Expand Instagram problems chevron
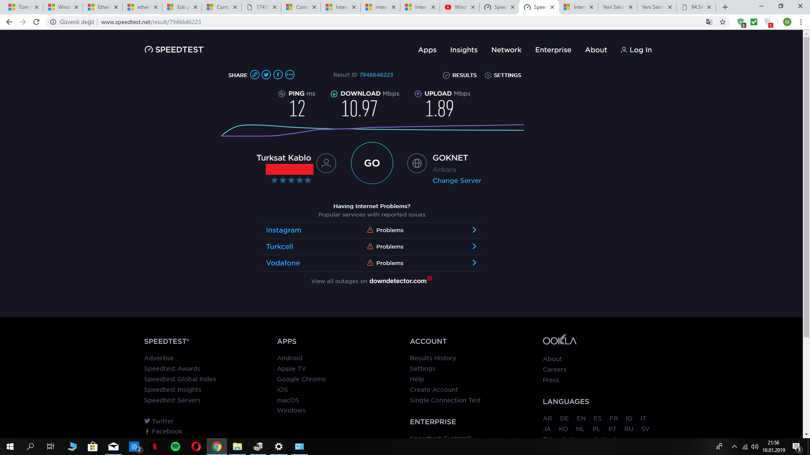The width and height of the screenshot is (810, 455). coord(474,230)
